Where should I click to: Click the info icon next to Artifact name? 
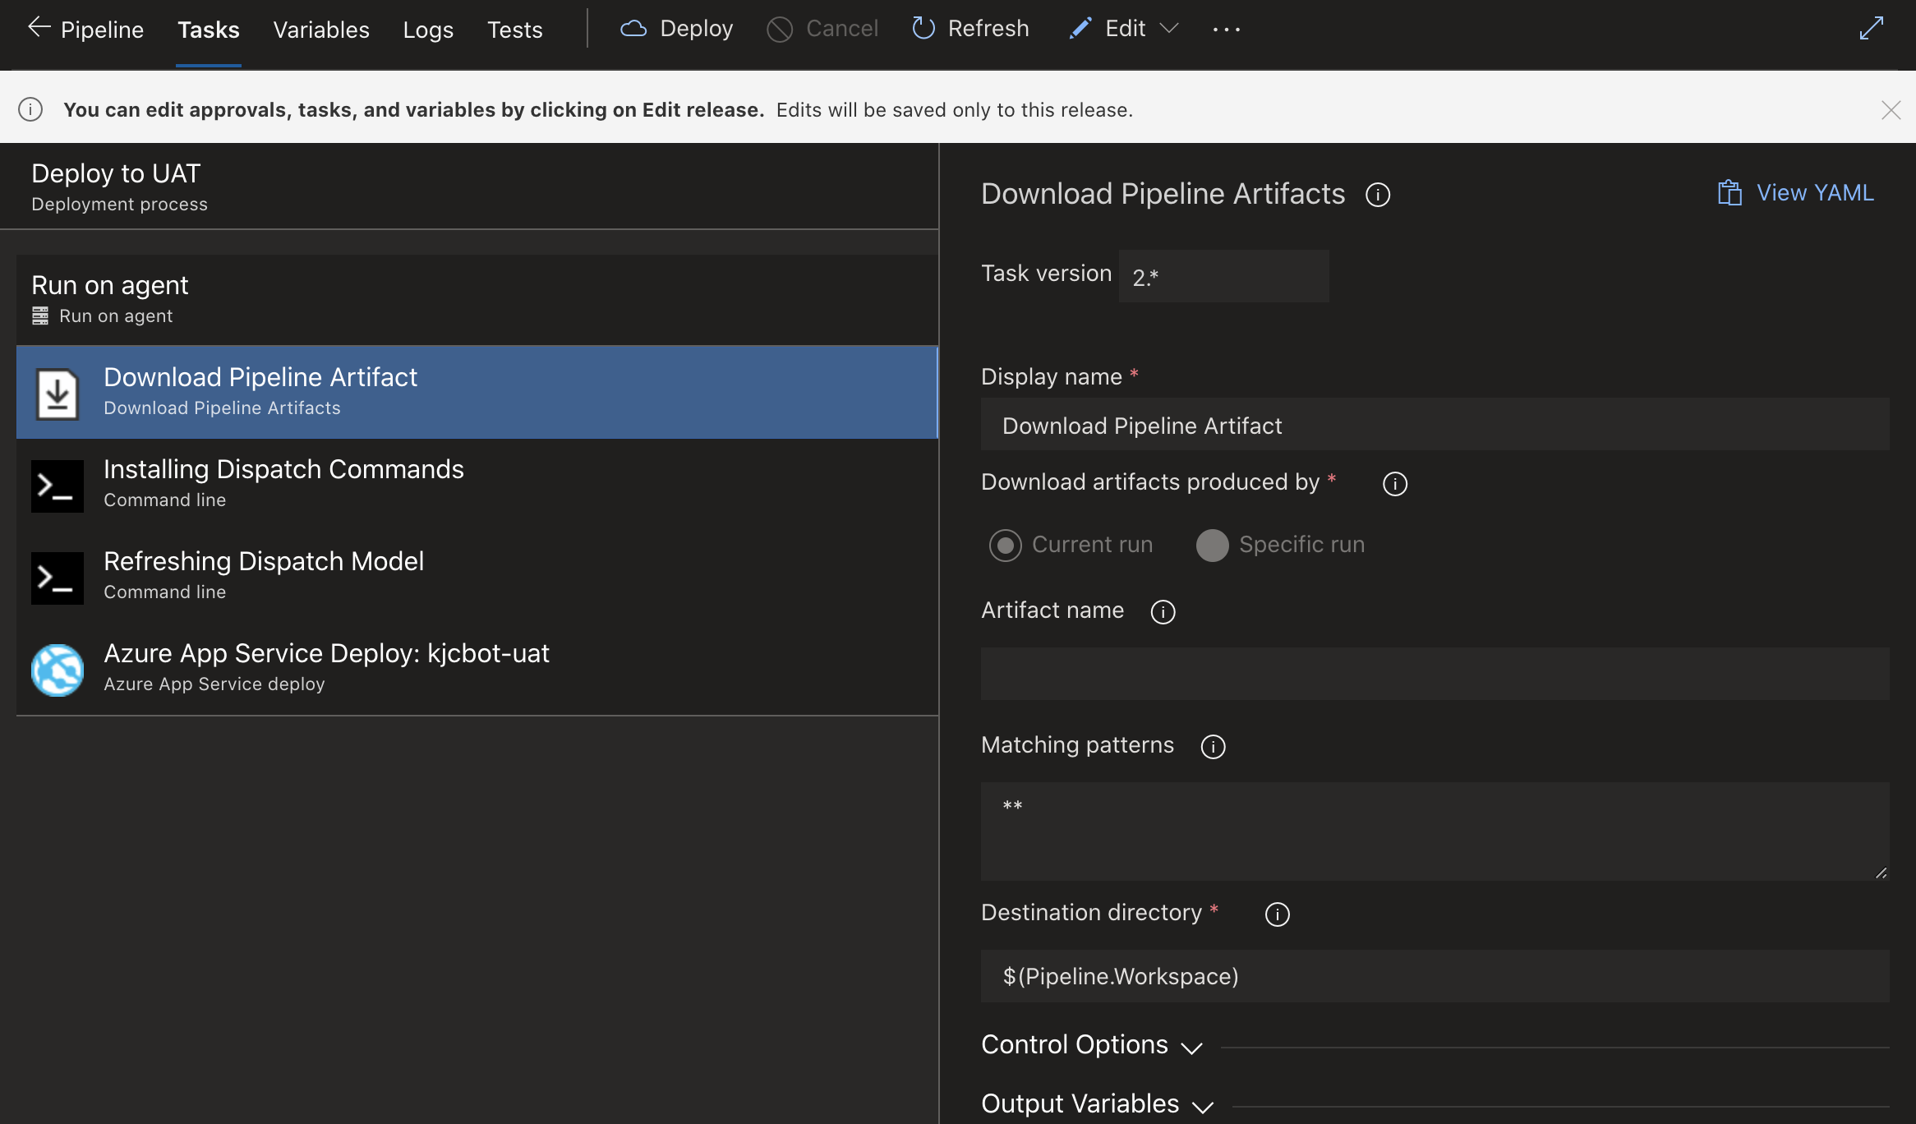[1163, 611]
